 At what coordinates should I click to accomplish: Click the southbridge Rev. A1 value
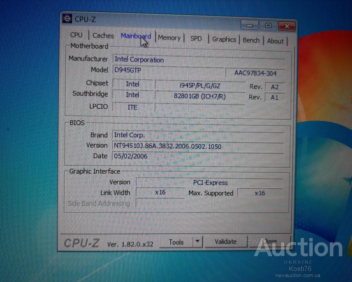pyautogui.click(x=274, y=97)
